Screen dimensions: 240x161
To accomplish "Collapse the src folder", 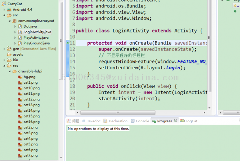I will pyautogui.click(x=4, y=15).
